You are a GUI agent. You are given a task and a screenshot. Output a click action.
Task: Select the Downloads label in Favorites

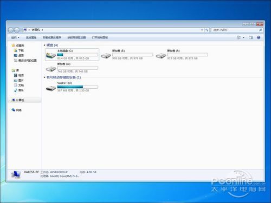pyautogui.click(x=21, y=50)
